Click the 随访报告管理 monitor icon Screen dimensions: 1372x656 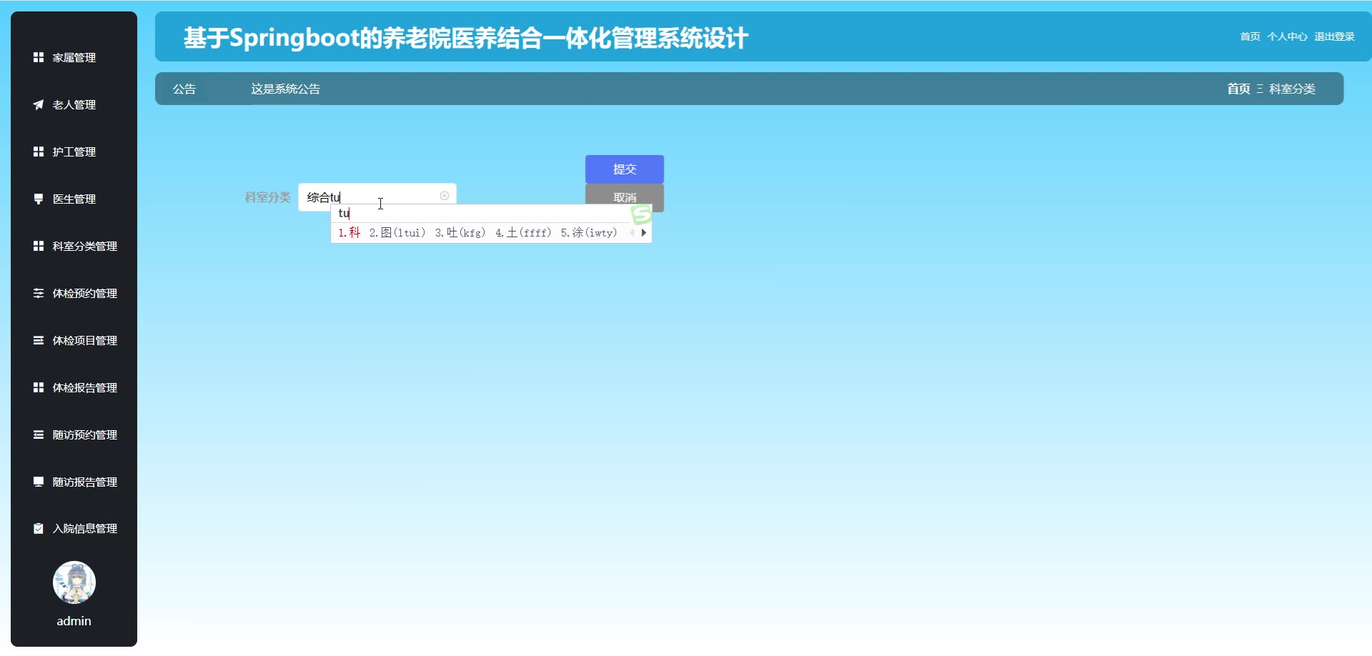point(39,482)
